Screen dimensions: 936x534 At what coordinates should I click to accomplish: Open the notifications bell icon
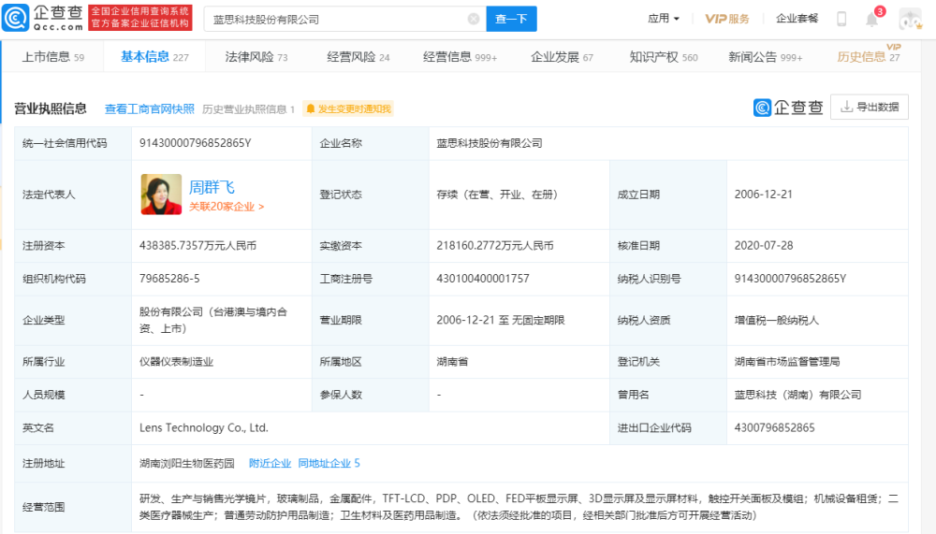pos(871,19)
